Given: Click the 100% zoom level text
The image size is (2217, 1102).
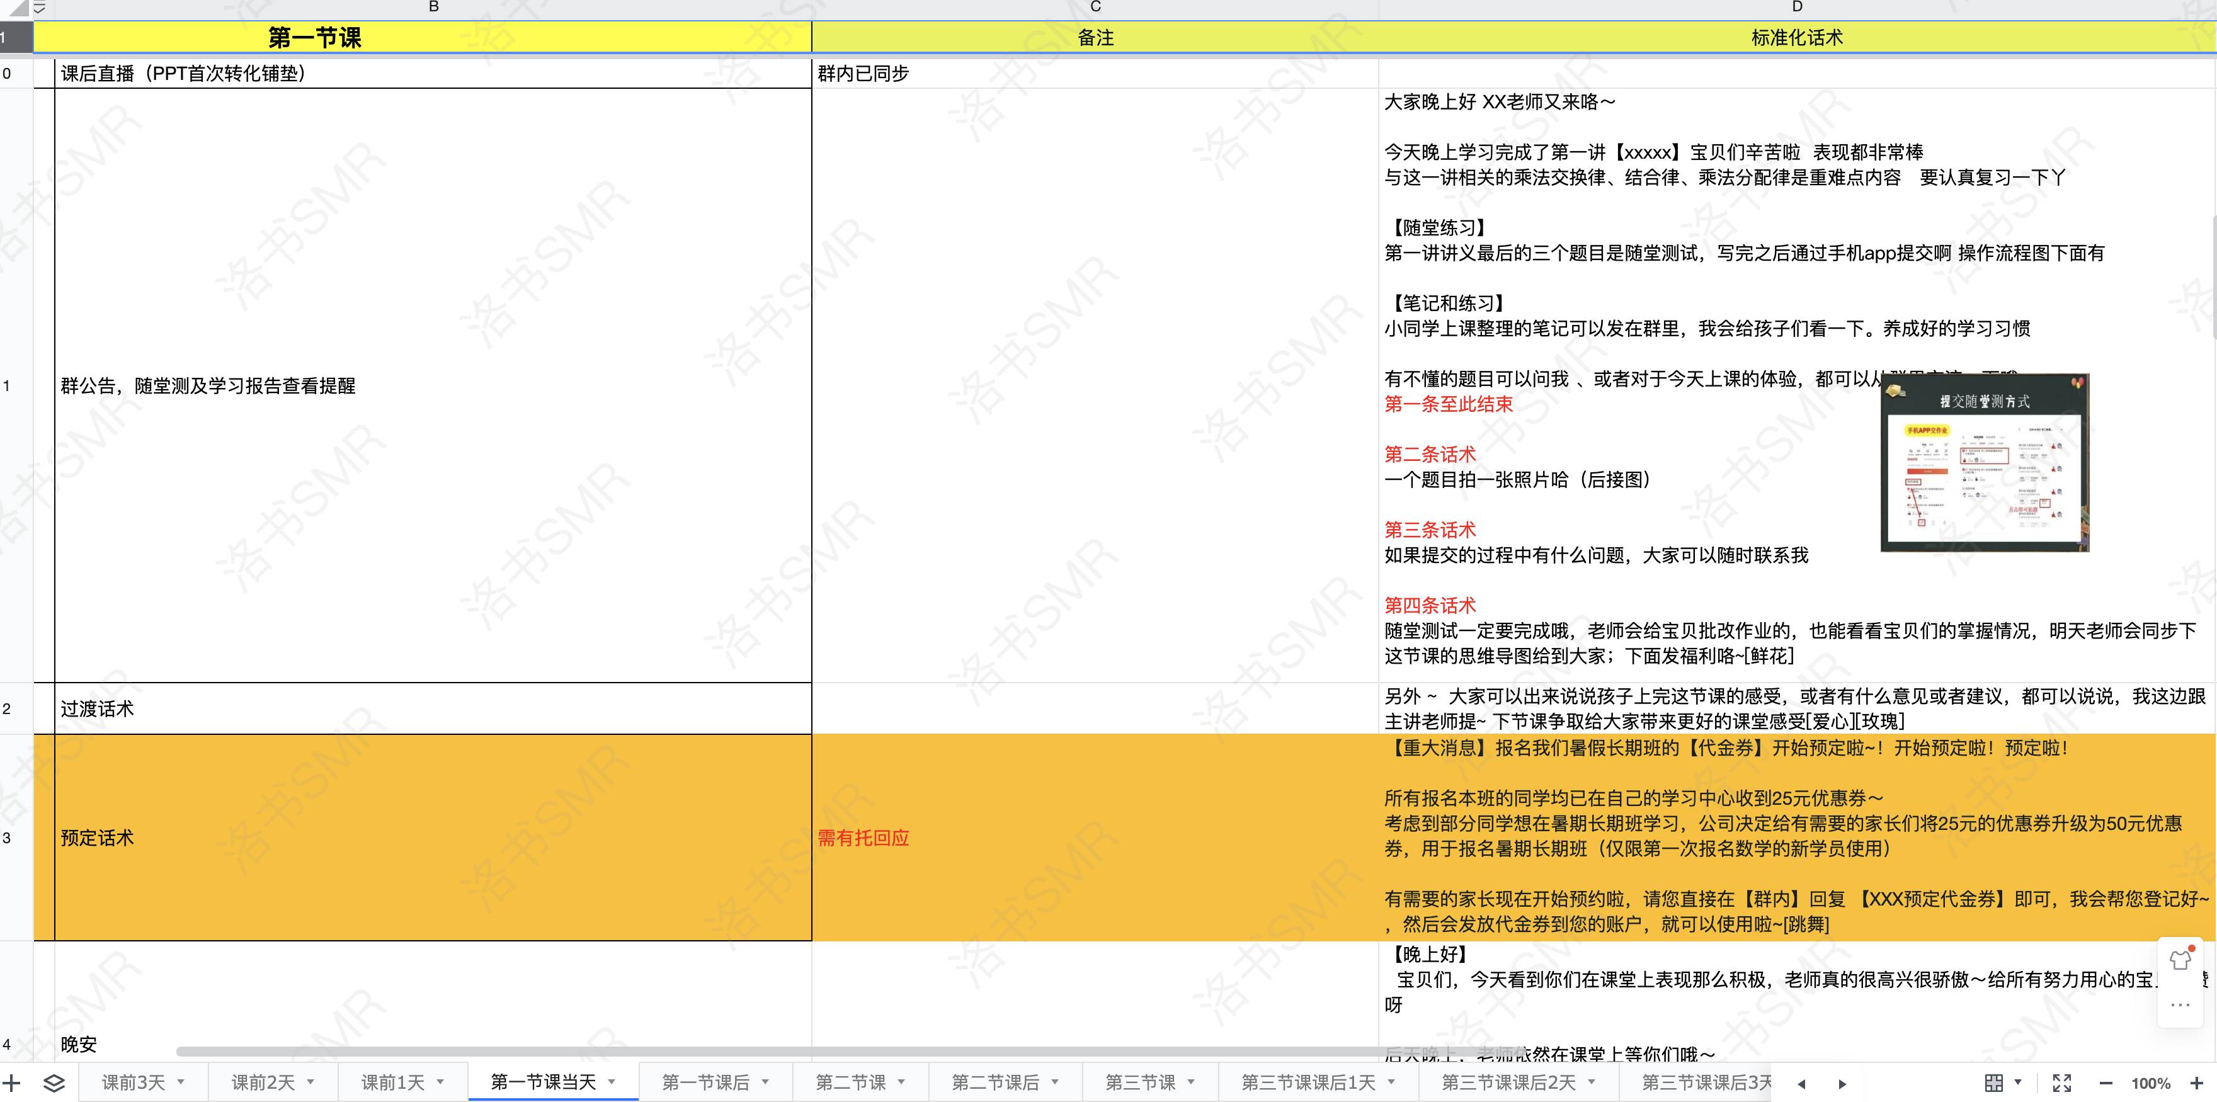Looking at the screenshot, I should pyautogui.click(x=2151, y=1082).
